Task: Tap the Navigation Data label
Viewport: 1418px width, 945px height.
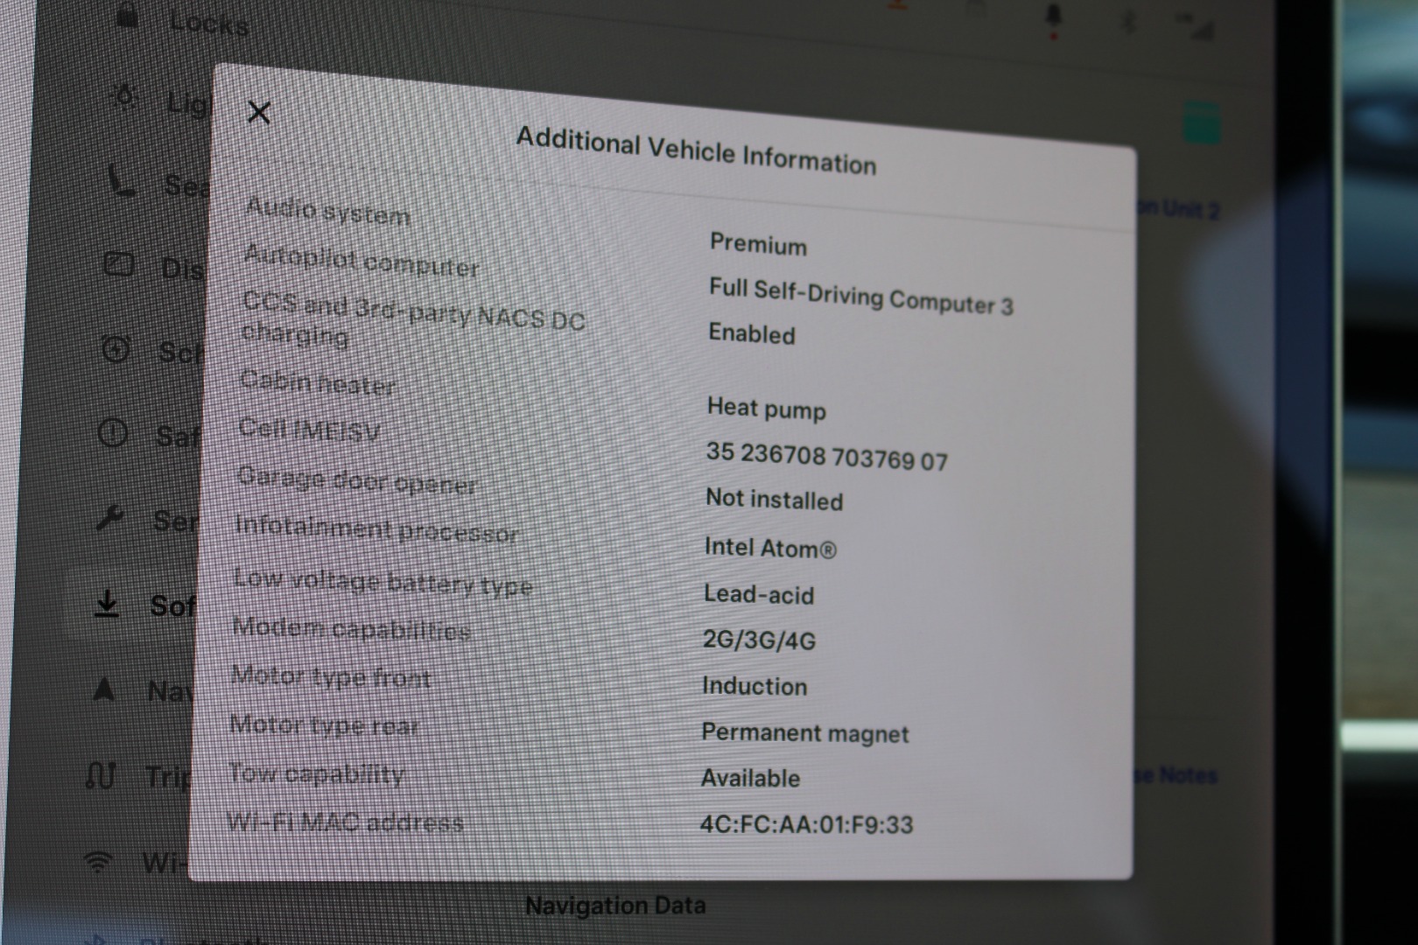Action: 615,906
